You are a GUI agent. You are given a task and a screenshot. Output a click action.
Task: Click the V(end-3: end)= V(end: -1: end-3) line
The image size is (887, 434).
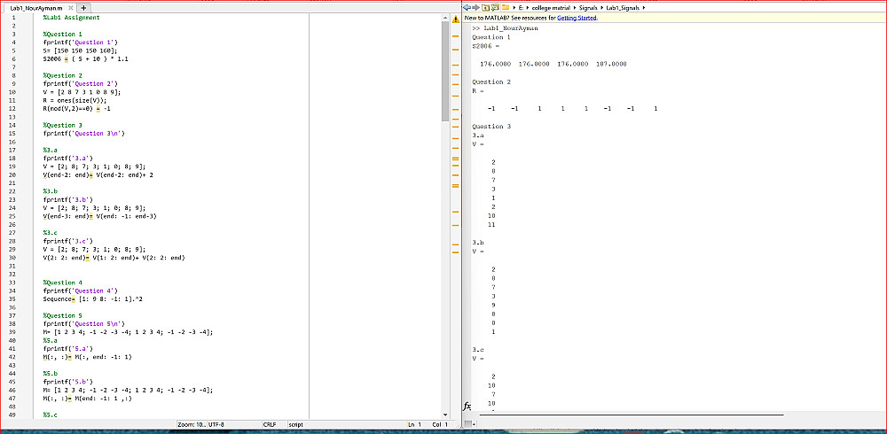pos(100,216)
